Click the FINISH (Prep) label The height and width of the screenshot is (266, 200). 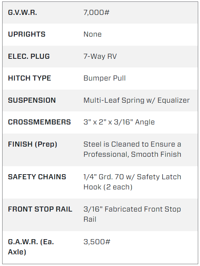pyautogui.click(x=33, y=144)
